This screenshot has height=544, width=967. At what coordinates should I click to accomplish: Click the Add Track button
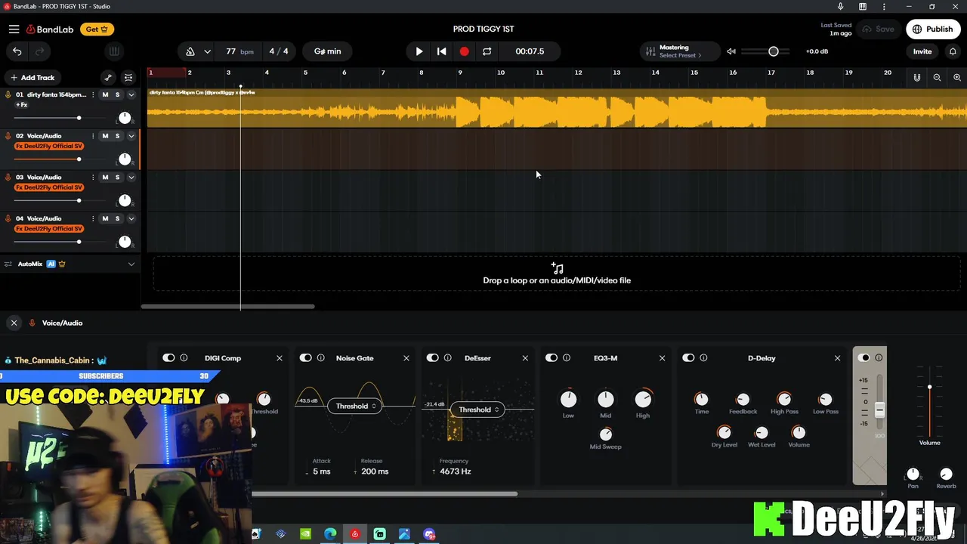click(32, 77)
